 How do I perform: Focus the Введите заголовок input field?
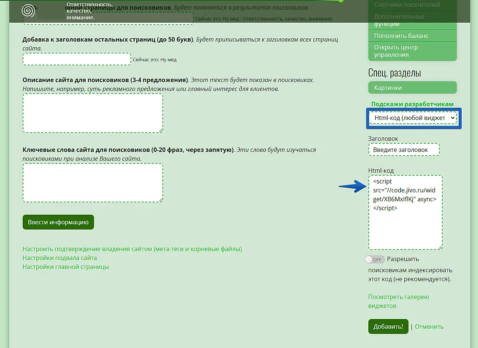(x=404, y=150)
